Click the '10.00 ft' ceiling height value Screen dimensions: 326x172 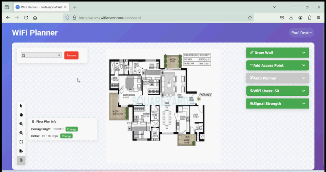[x=58, y=129]
